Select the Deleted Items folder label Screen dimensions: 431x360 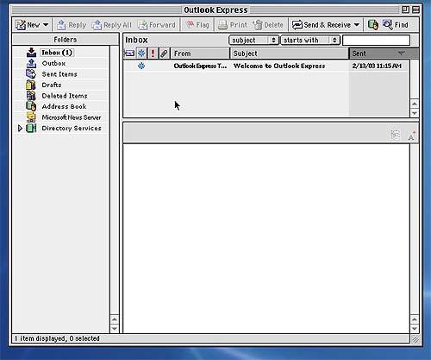65,96
